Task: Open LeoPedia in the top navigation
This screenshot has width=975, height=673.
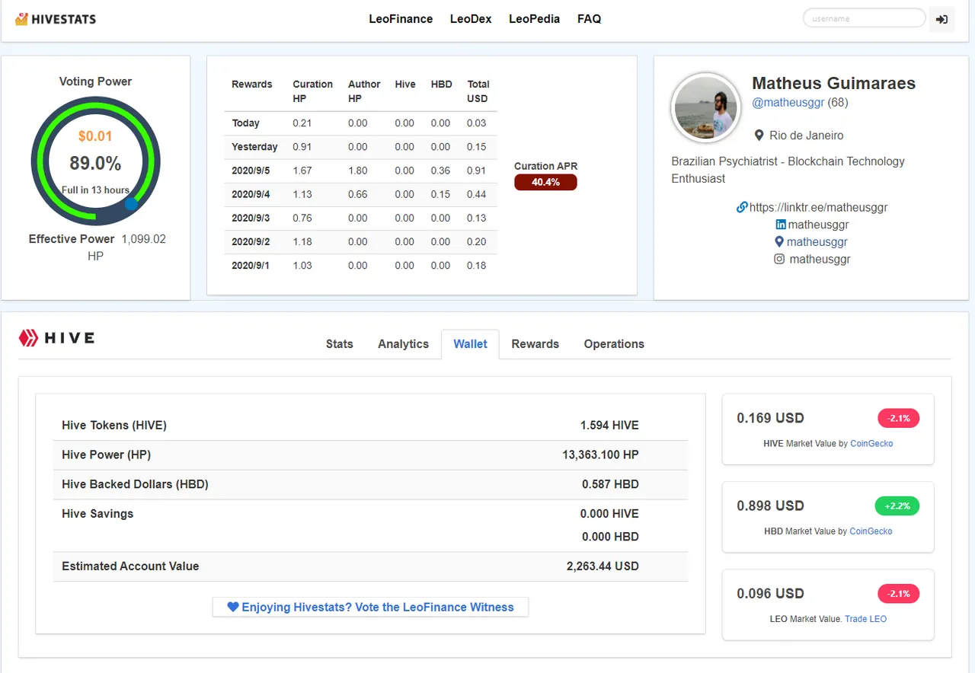Action: point(534,19)
